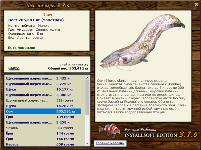
Task: Click the Сом fish name heading
Action: pyautogui.click(x=48, y=14)
